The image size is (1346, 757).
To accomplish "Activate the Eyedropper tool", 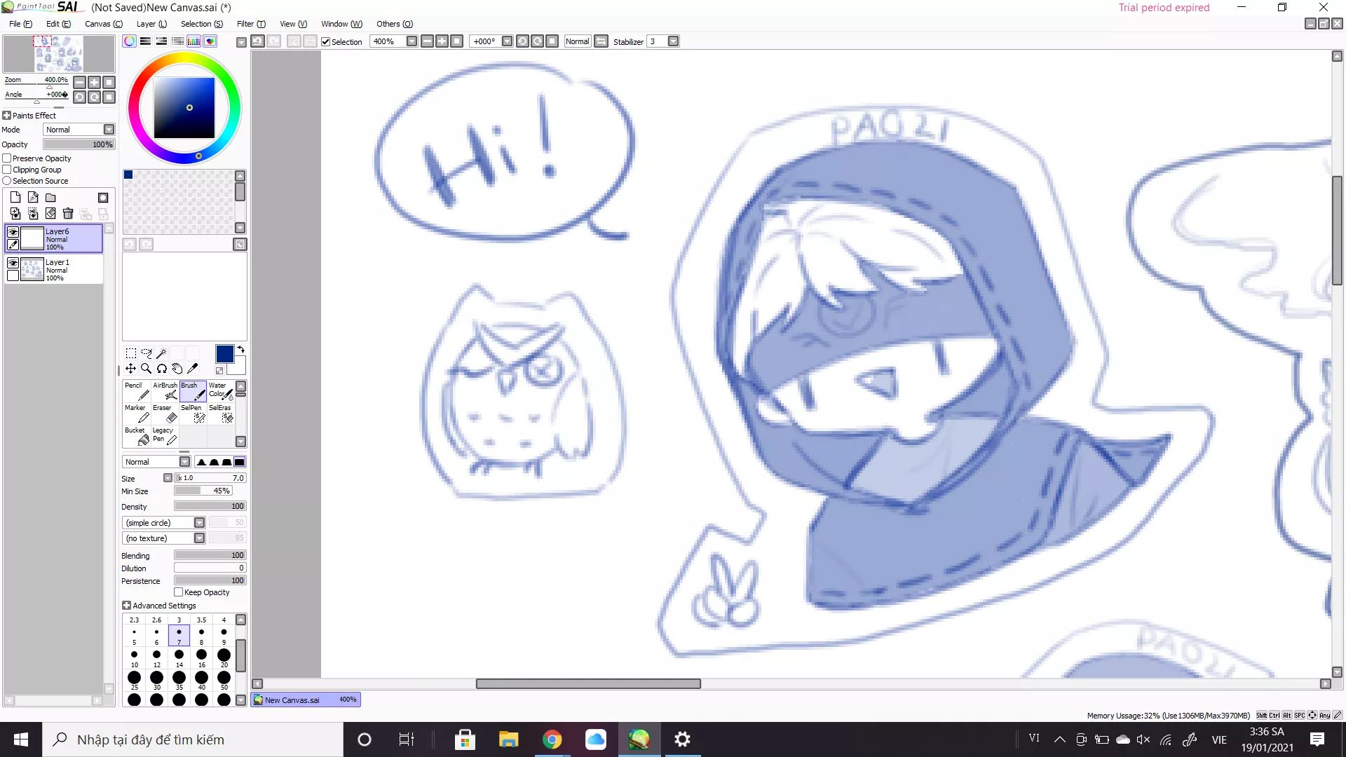I will pos(193,368).
